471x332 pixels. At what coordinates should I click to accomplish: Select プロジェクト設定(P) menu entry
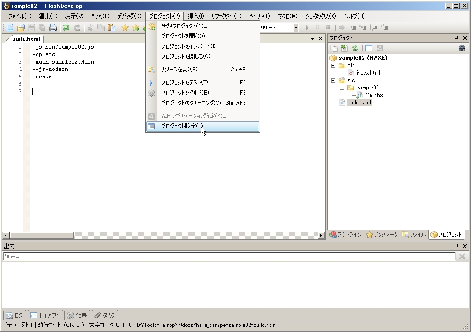click(x=203, y=126)
